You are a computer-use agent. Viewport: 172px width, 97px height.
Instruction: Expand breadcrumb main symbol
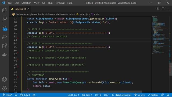click(97, 14)
